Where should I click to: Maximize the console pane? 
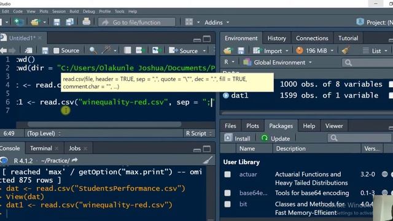tap(207, 149)
